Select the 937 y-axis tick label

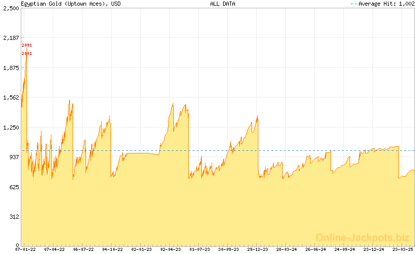(13, 157)
